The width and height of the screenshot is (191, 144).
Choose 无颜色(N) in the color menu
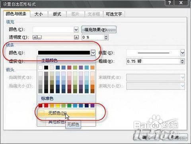click(x=66, y=113)
